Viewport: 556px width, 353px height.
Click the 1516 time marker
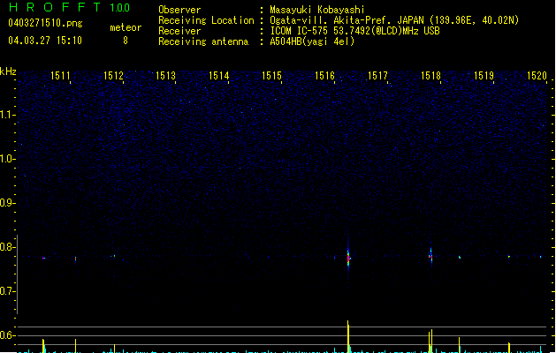324,76
